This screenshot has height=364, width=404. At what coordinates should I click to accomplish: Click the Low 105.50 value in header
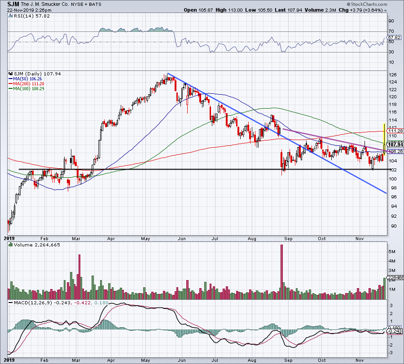click(x=259, y=10)
